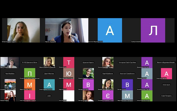This screenshot has height=111, width=177.
Task: Select the "Сергій Шабанов" participant name
Action: pos(108,74)
